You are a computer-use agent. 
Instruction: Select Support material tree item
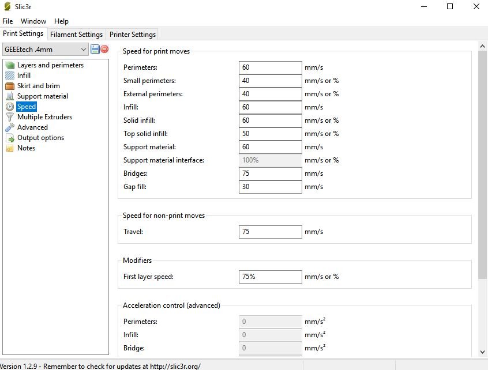[x=43, y=96]
